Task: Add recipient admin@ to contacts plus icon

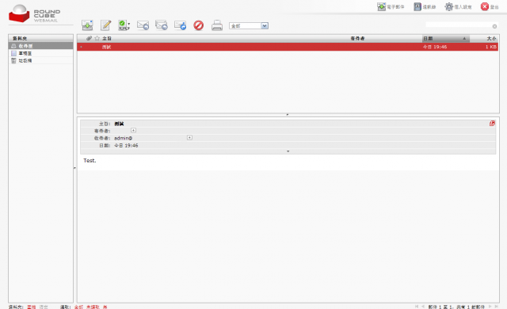Action: [x=189, y=138]
